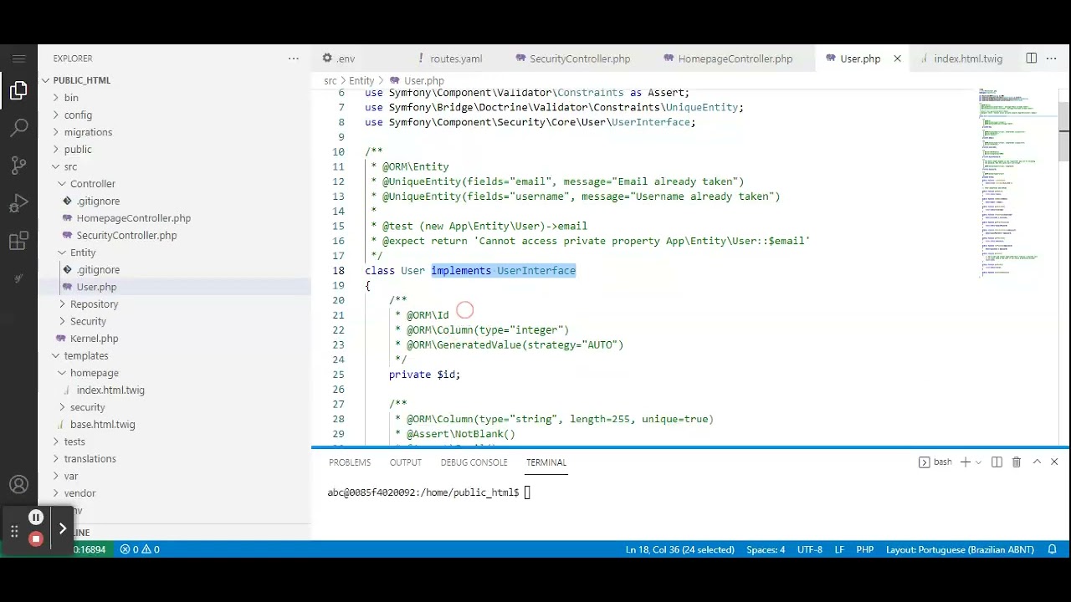Kill the terminal with the trash icon
The width and height of the screenshot is (1071, 602).
click(1016, 462)
